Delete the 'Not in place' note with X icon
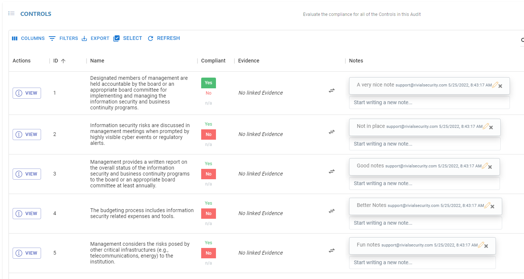 pos(491,127)
